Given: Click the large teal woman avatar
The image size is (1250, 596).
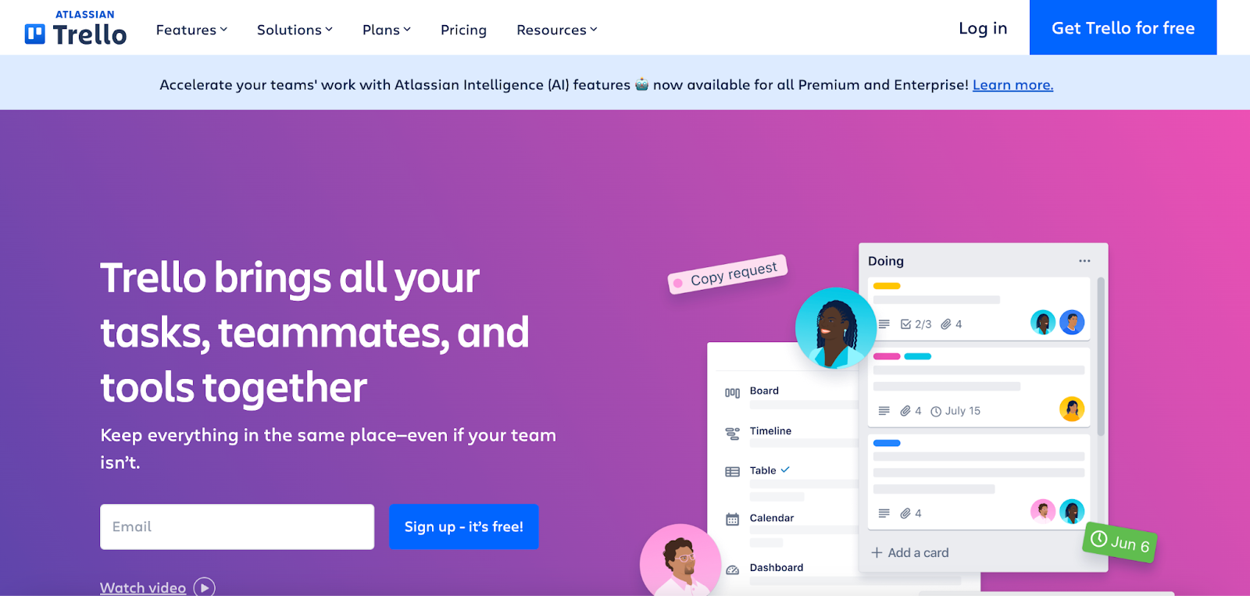Looking at the screenshot, I should click(x=836, y=328).
